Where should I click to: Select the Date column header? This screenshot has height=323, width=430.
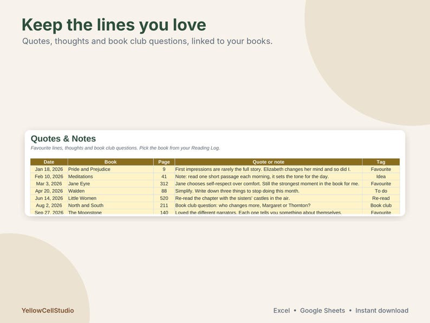pyautogui.click(x=49, y=162)
